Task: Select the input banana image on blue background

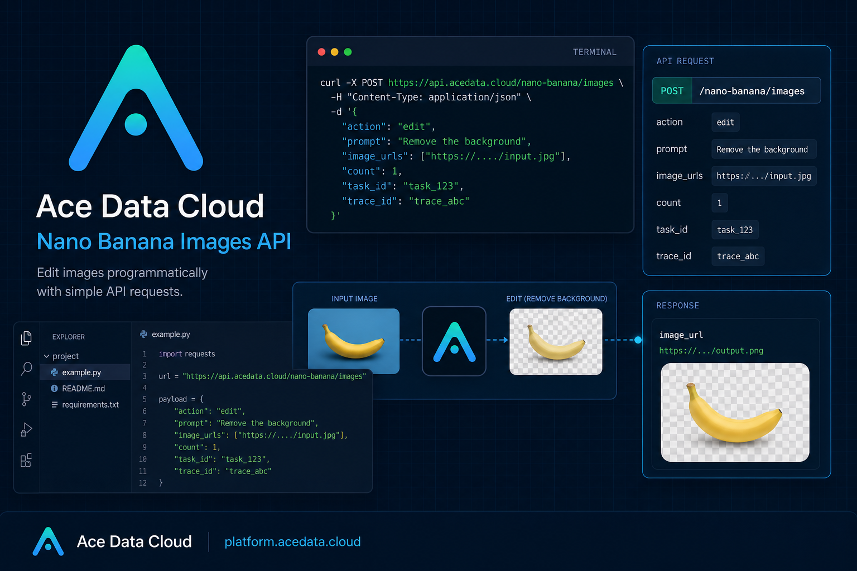Action: point(354,341)
